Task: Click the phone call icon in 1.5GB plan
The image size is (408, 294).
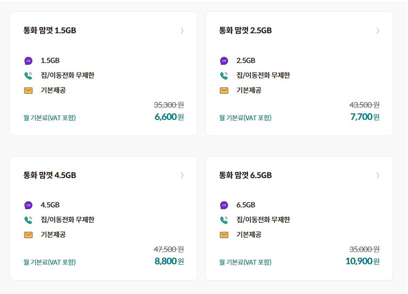Action: (x=28, y=76)
